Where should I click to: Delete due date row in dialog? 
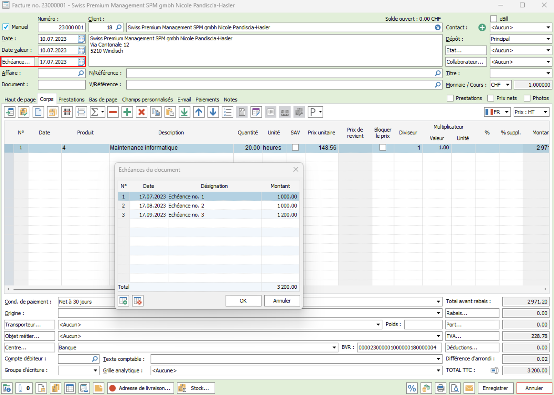tap(138, 301)
